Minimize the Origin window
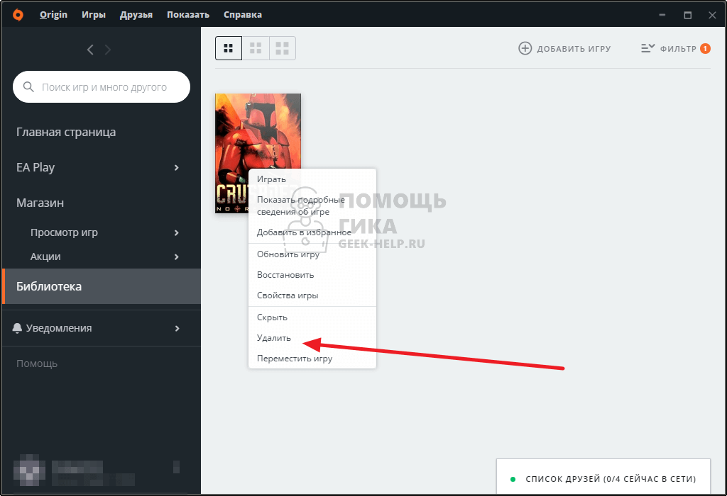This screenshot has width=727, height=496. (662, 15)
